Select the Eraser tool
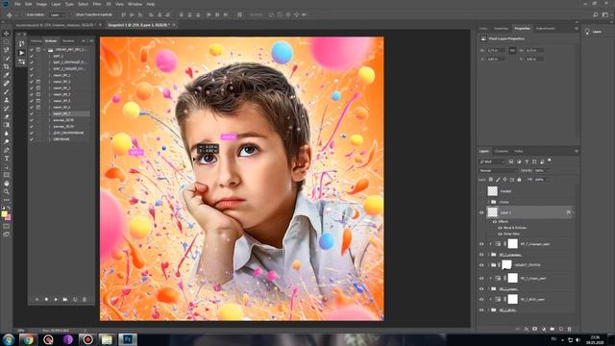Screen dimensions: 615x346 click(7, 116)
